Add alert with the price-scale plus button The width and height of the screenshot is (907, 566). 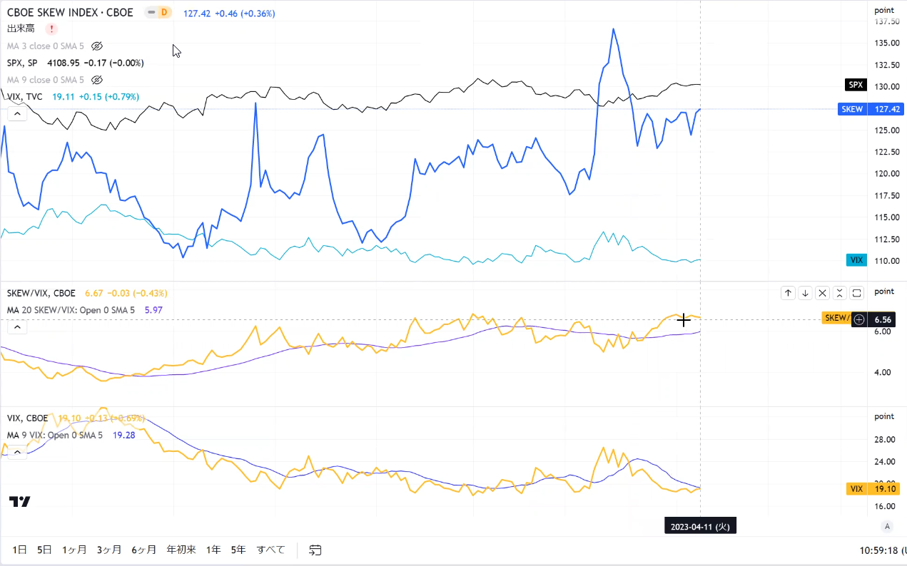point(859,319)
